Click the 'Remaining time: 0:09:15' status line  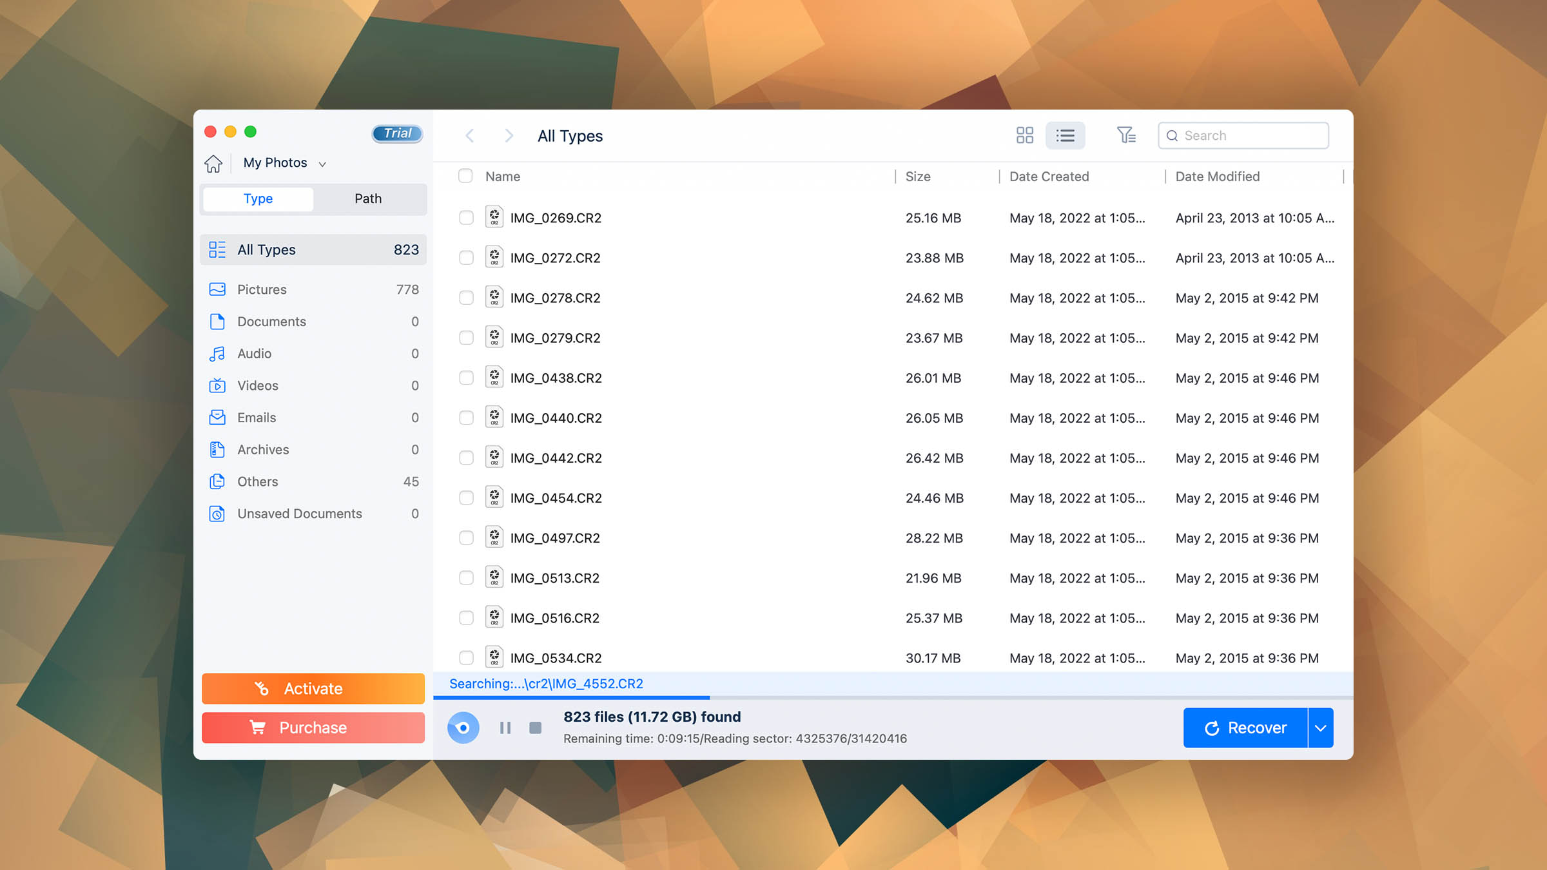pyautogui.click(x=735, y=739)
